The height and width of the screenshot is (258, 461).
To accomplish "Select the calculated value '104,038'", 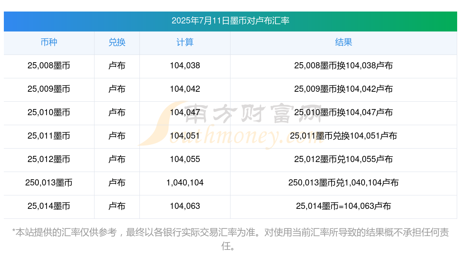I will click(185, 66).
